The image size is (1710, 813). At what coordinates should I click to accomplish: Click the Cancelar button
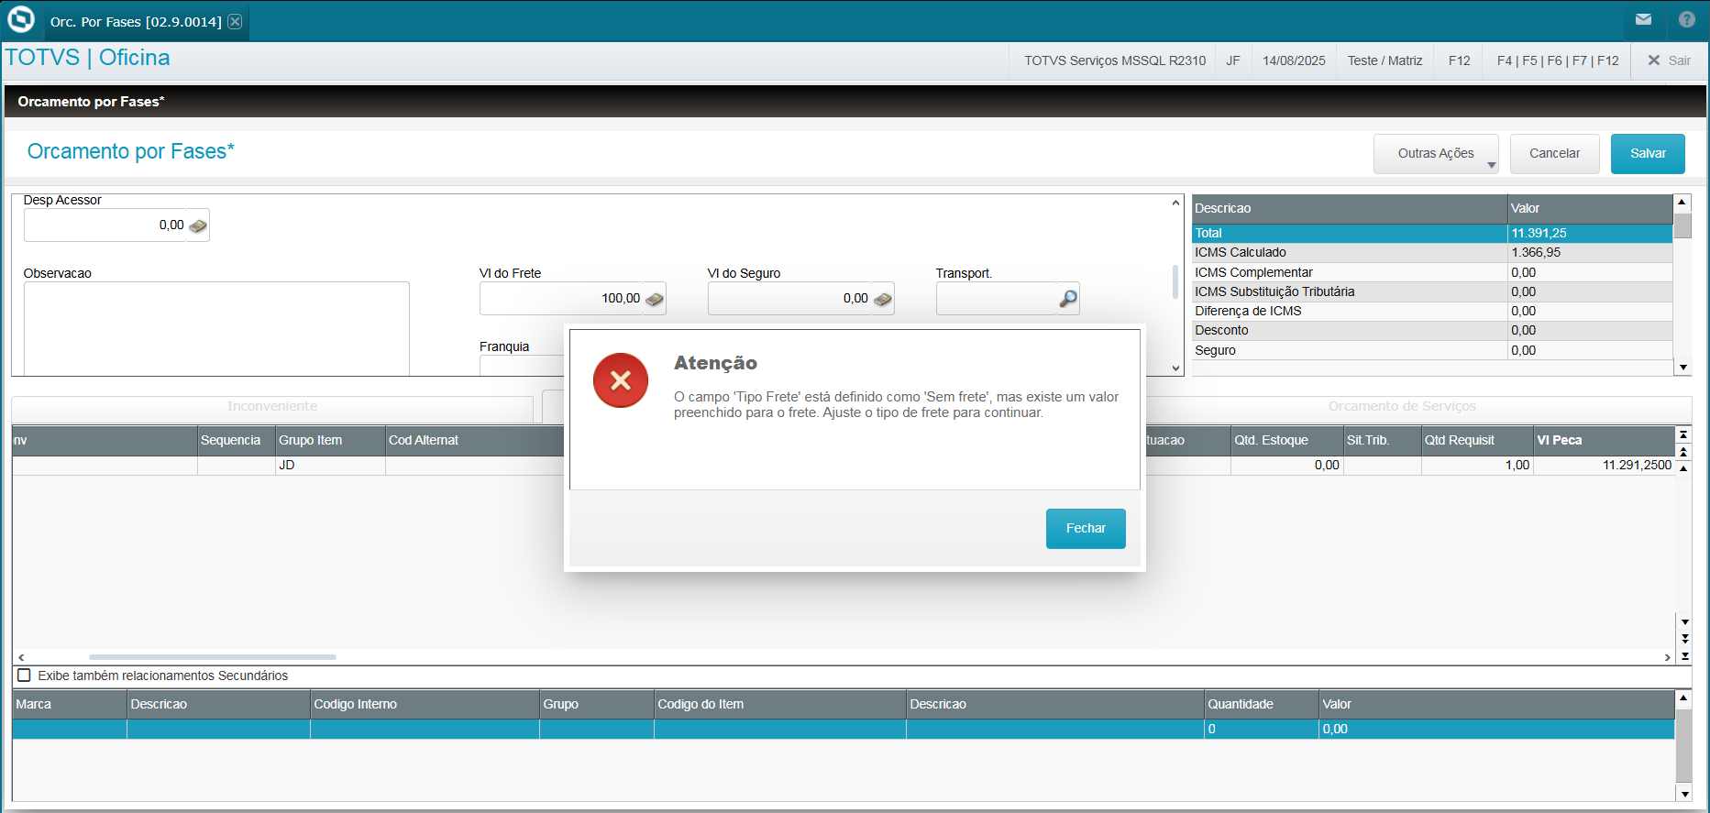pos(1554,154)
